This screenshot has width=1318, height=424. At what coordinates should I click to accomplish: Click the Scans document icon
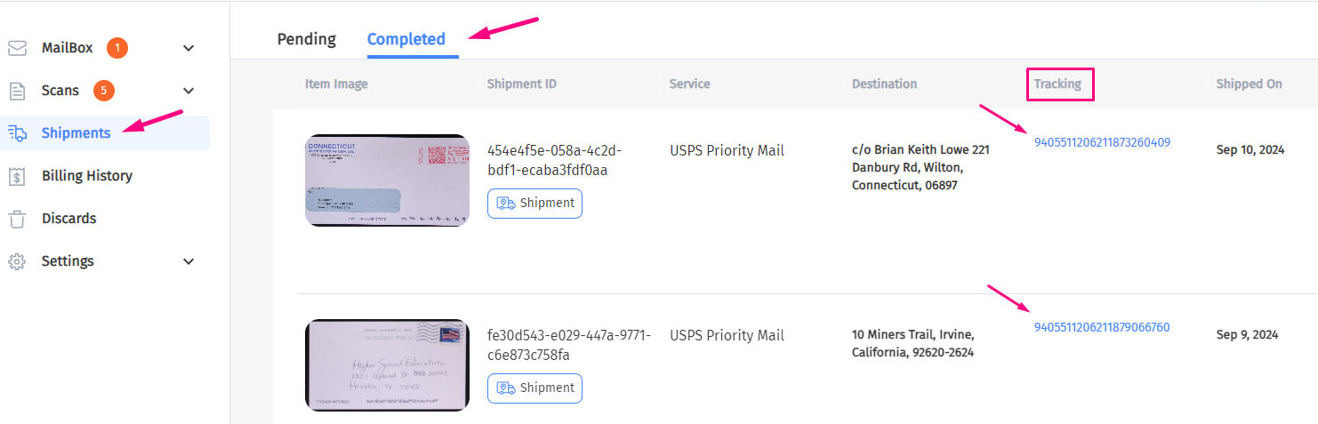click(17, 91)
